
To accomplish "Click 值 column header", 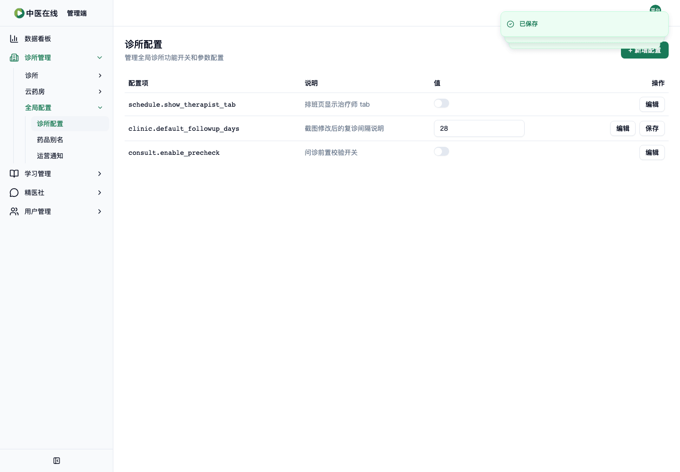I will (x=437, y=83).
